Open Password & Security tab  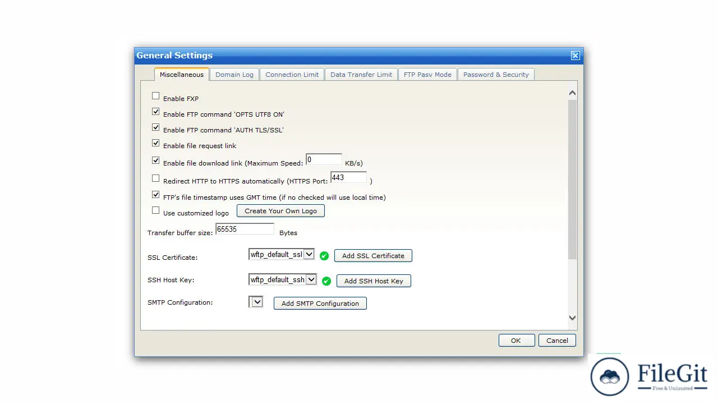click(496, 75)
